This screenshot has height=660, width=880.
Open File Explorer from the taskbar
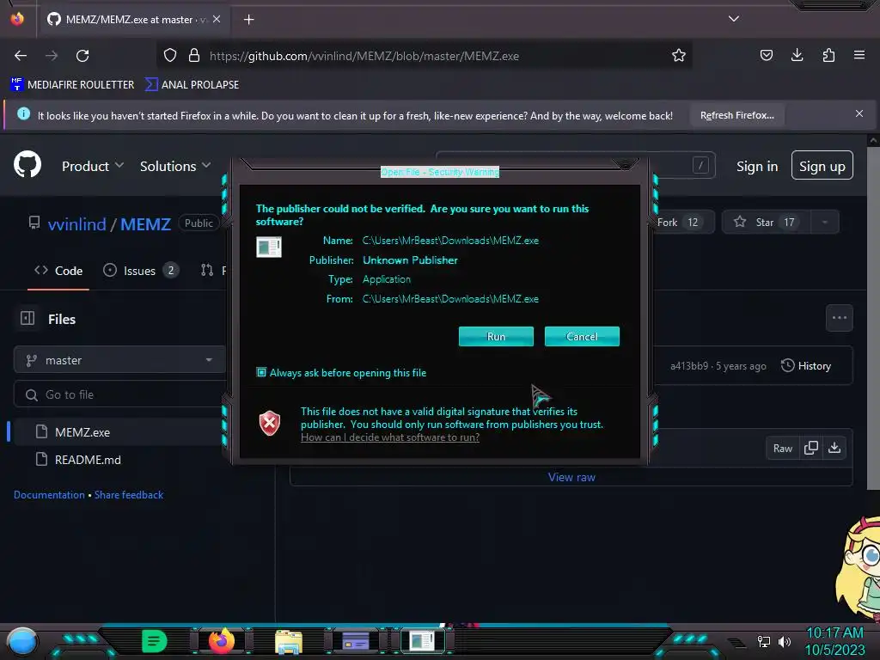pos(289,641)
